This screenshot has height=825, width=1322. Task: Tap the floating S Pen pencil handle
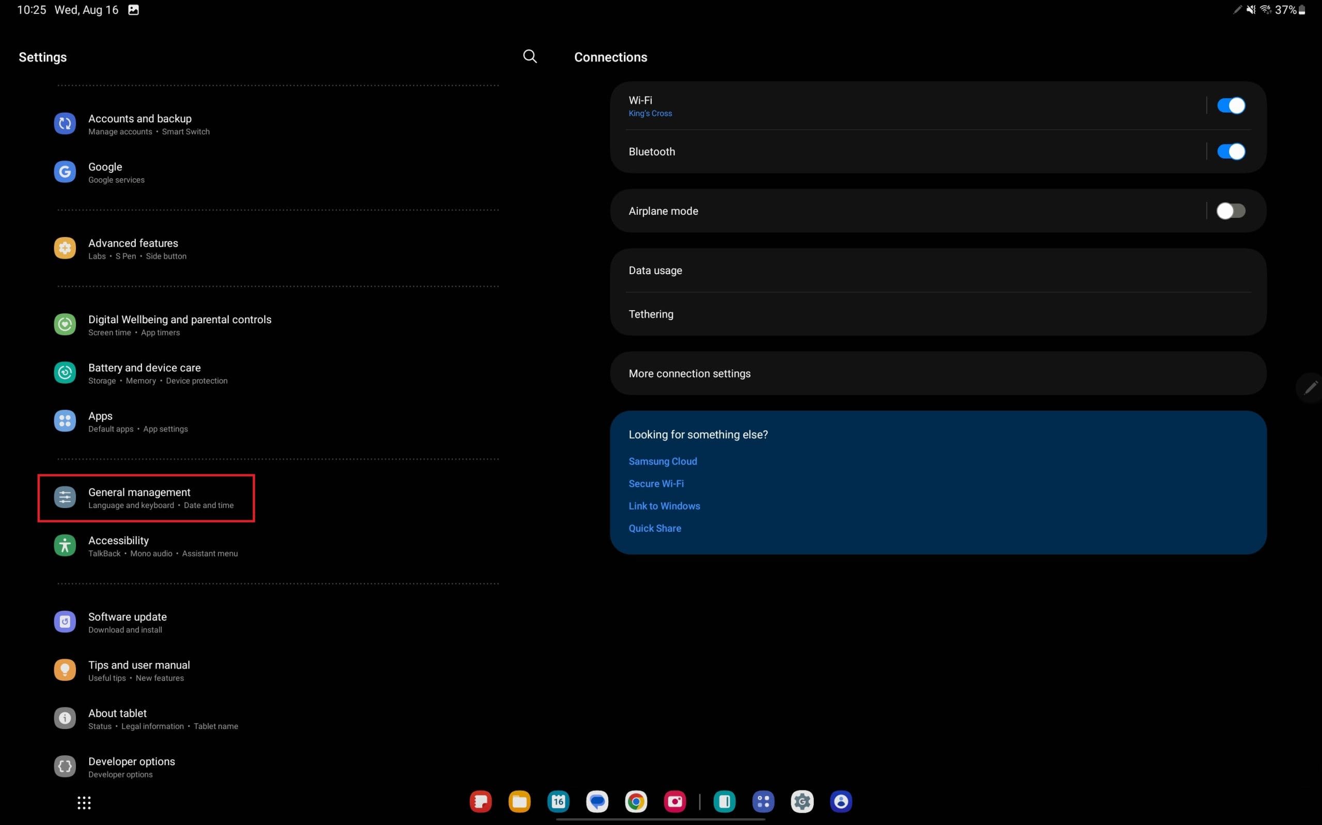1311,388
